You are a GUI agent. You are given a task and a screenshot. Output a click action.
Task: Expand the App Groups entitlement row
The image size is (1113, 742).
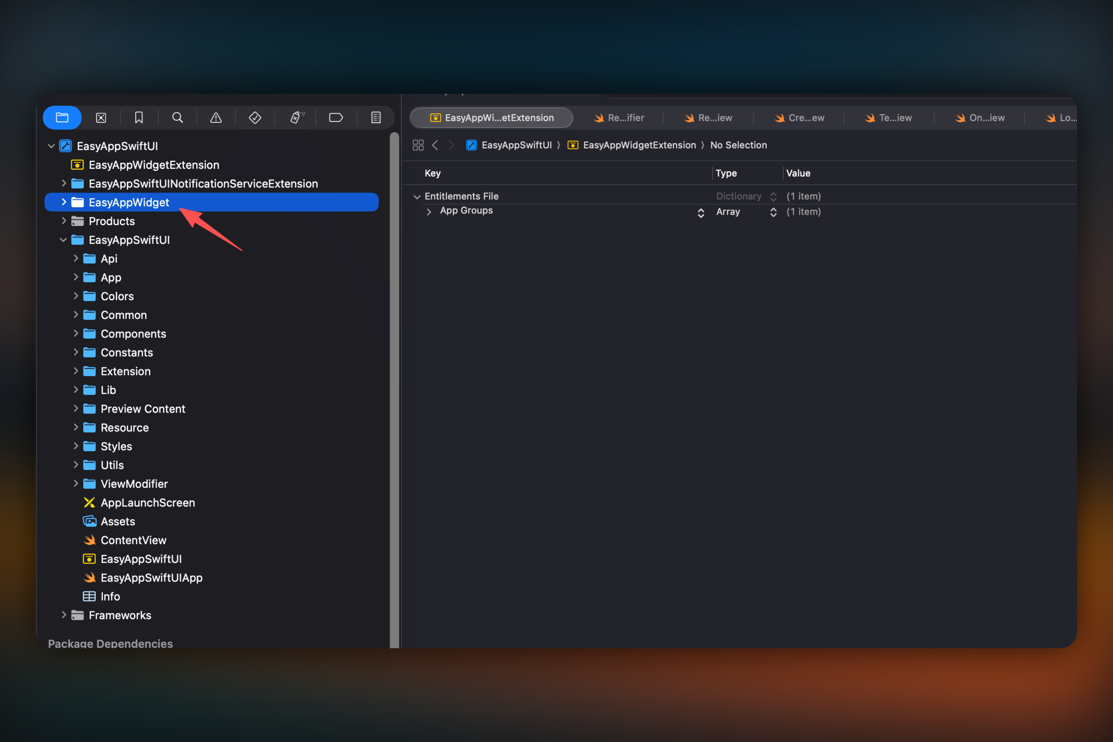pos(429,212)
